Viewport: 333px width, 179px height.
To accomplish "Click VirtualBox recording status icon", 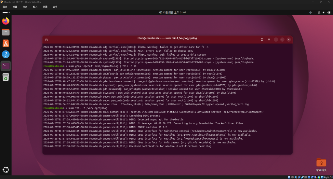I will 312,177.
